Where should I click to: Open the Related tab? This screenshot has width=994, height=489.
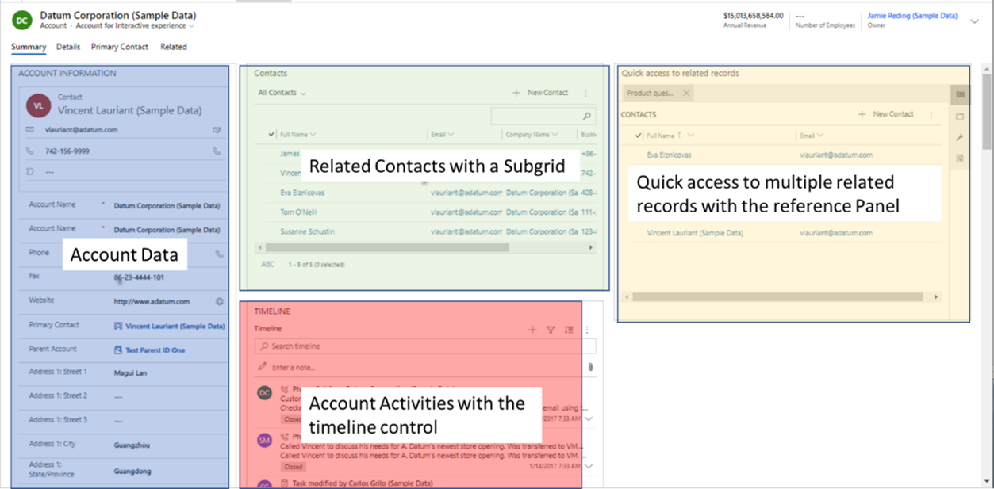(174, 47)
